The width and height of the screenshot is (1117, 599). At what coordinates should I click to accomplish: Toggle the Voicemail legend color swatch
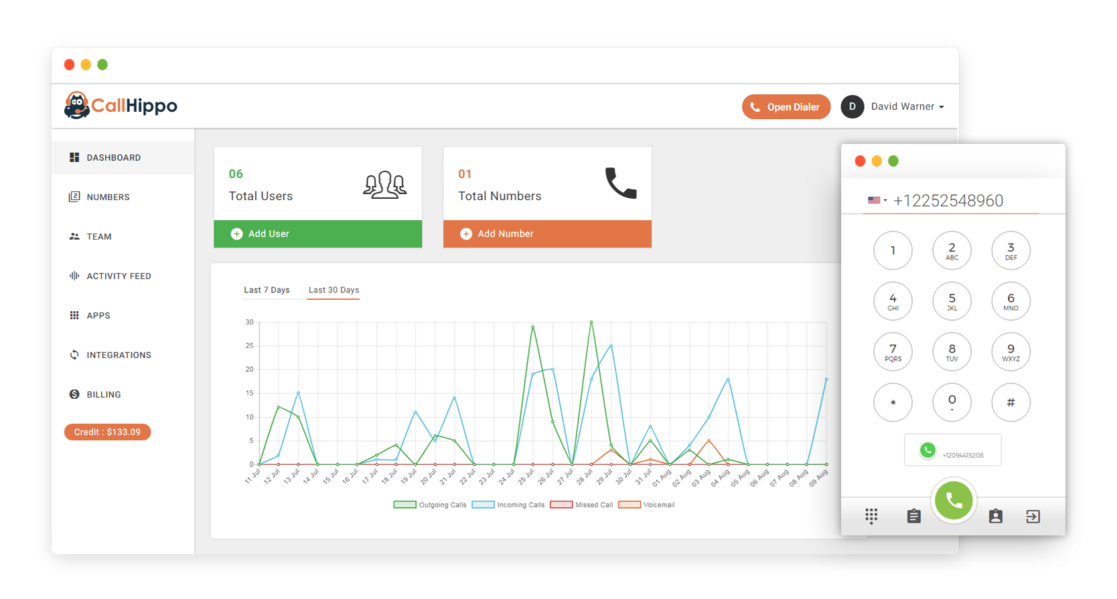tap(629, 505)
